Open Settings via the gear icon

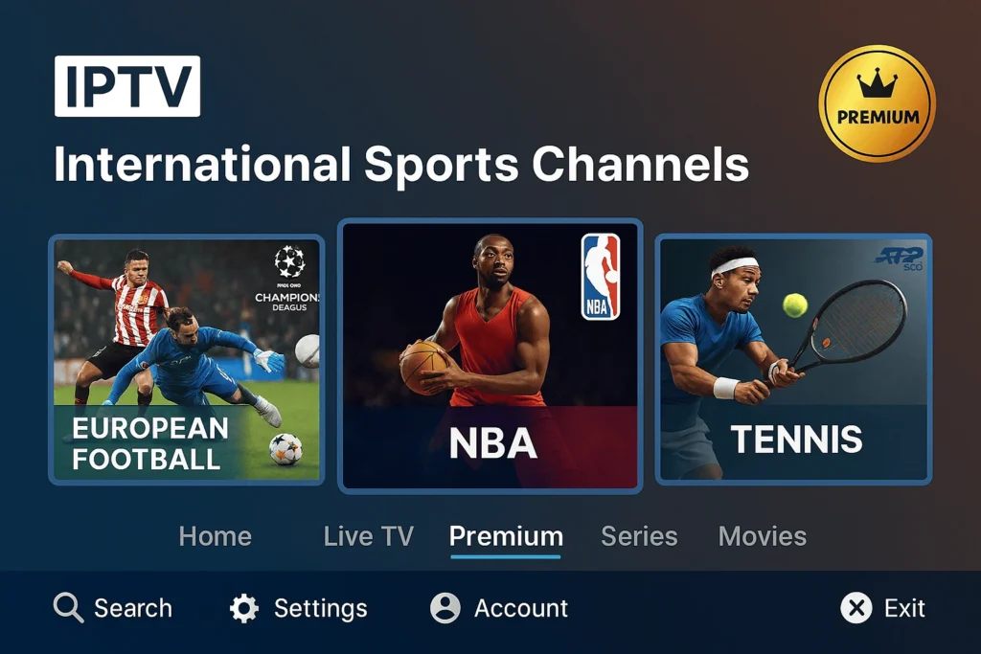244,608
